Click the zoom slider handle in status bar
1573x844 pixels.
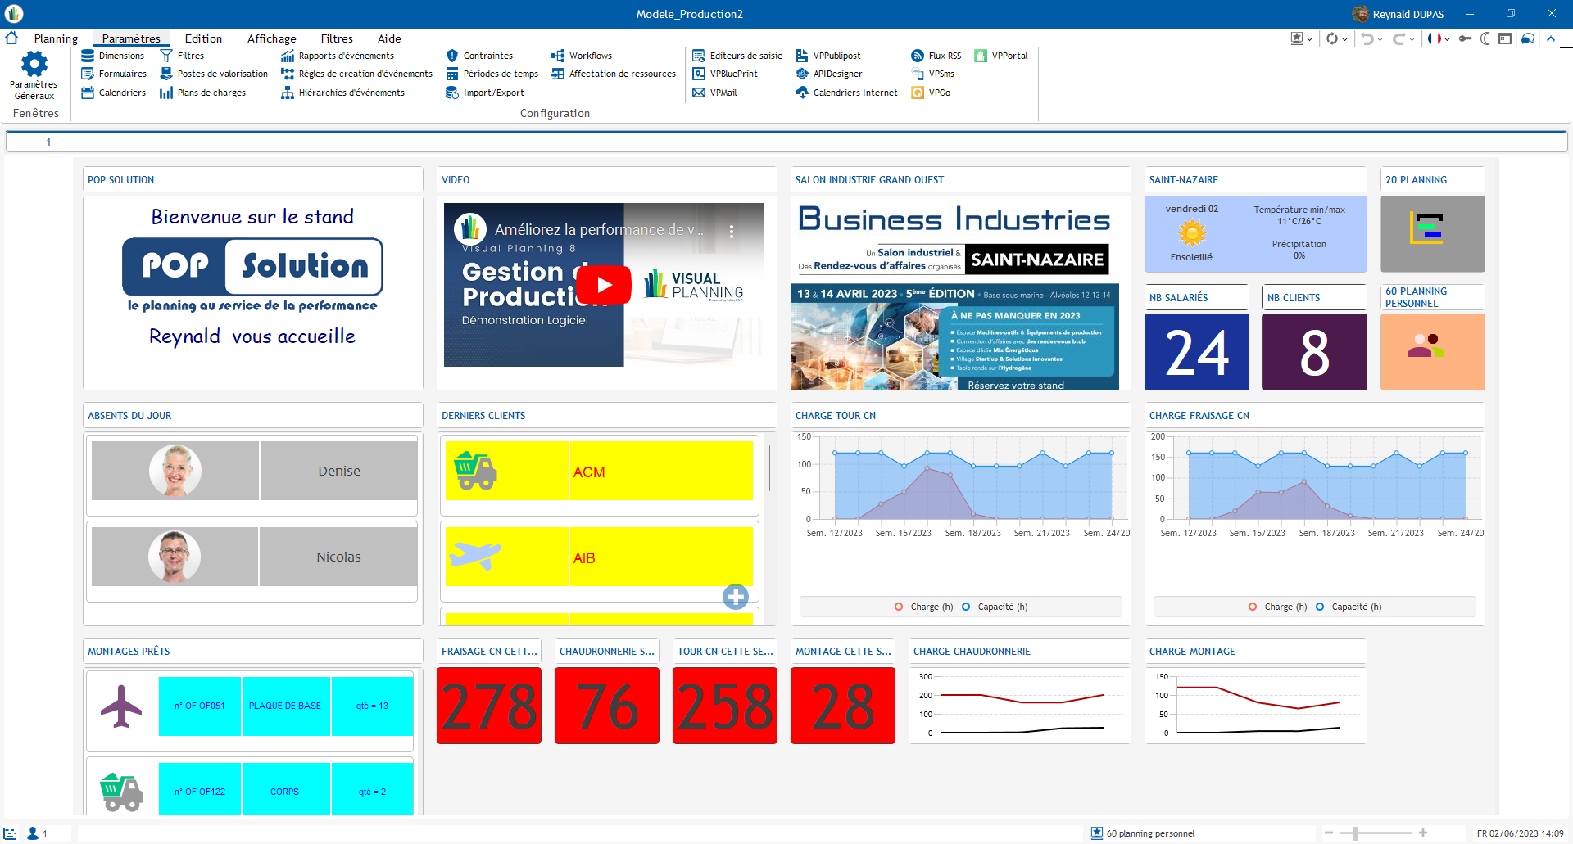click(1356, 833)
